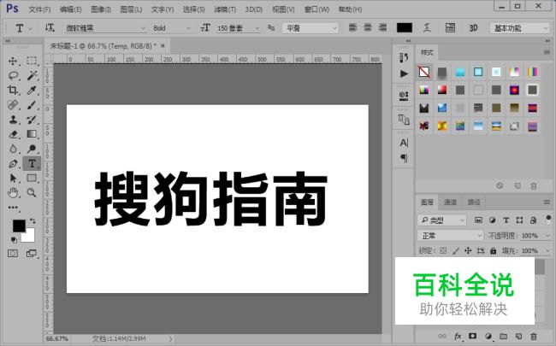Image resolution: width=556 pixels, height=346 pixels.
Task: Open the 文件(F) menu
Action: point(39,9)
